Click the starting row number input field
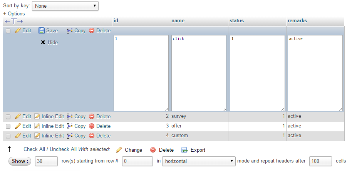 pyautogui.click(x=137, y=161)
